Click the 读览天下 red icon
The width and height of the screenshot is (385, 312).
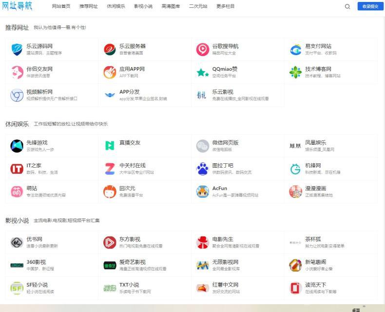(x=295, y=288)
